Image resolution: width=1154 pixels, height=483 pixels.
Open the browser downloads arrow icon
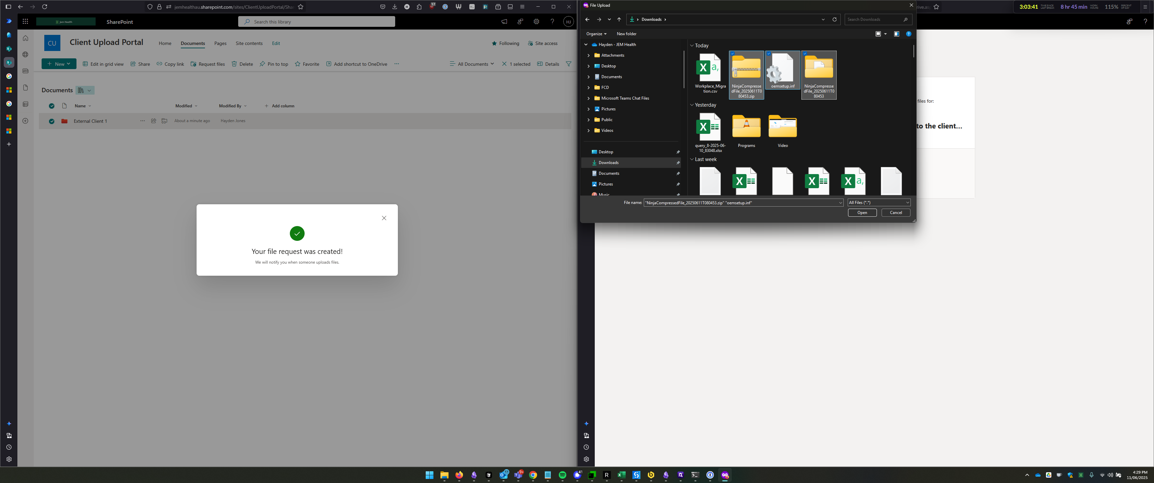(395, 7)
